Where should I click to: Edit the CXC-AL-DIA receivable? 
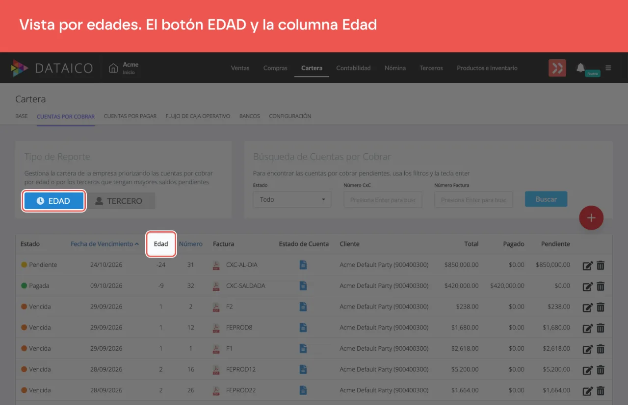587,265
